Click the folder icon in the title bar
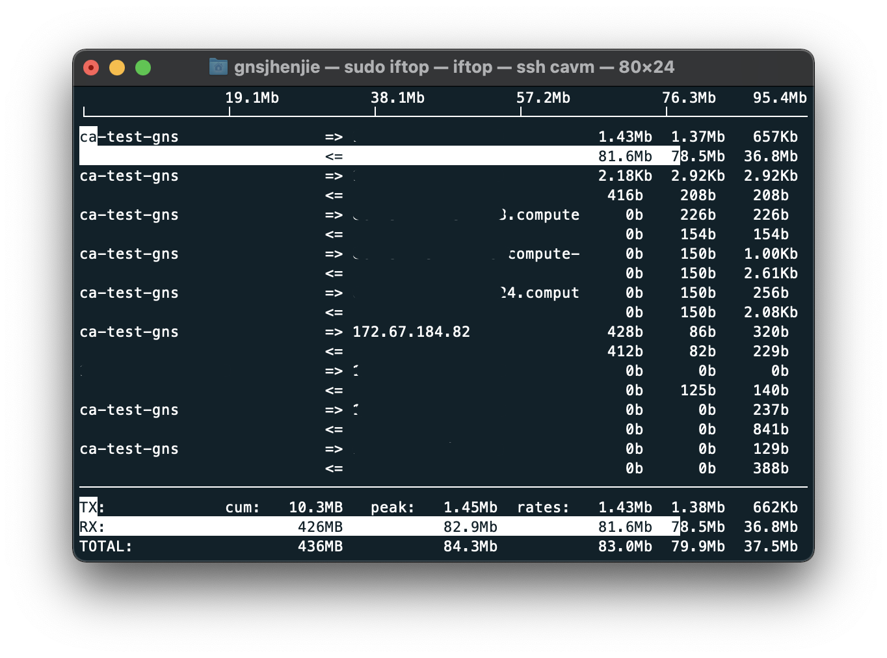This screenshot has height=658, width=887. 218,66
